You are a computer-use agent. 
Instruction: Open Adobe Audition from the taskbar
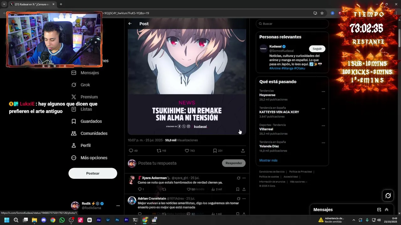click(x=99, y=220)
